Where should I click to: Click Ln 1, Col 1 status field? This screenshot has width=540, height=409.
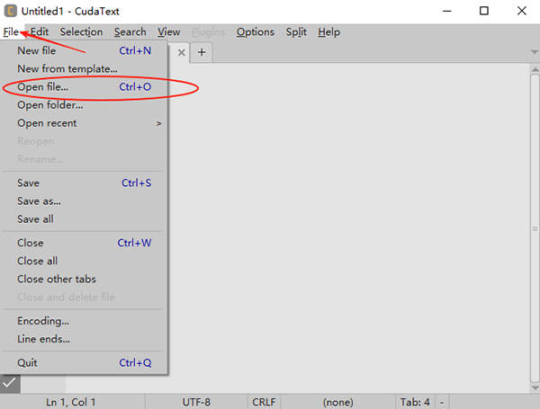click(x=71, y=402)
